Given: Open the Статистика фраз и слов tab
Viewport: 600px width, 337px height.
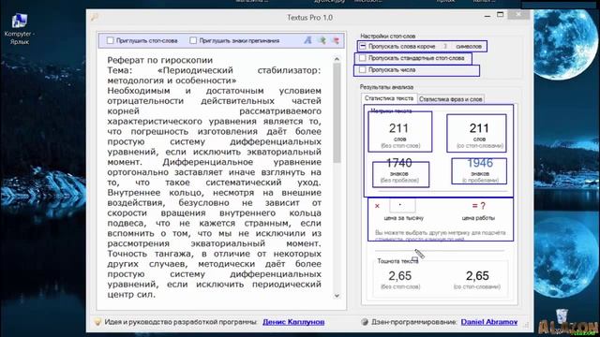Looking at the screenshot, I should pyautogui.click(x=450, y=99).
